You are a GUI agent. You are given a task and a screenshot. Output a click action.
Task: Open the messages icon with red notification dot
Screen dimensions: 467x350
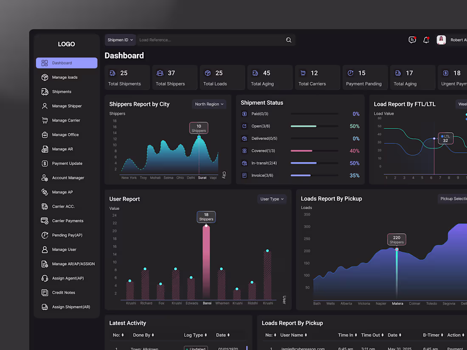pos(412,39)
